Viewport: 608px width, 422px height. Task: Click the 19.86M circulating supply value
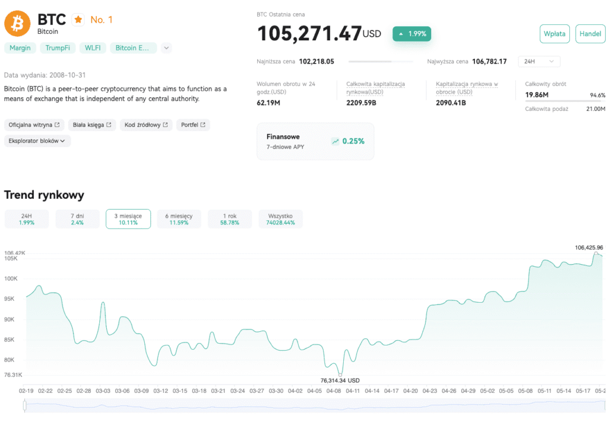[x=537, y=95]
